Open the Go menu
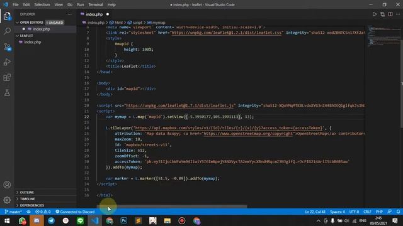Image resolution: width=403 pixels, height=226 pixels. point(70,4)
